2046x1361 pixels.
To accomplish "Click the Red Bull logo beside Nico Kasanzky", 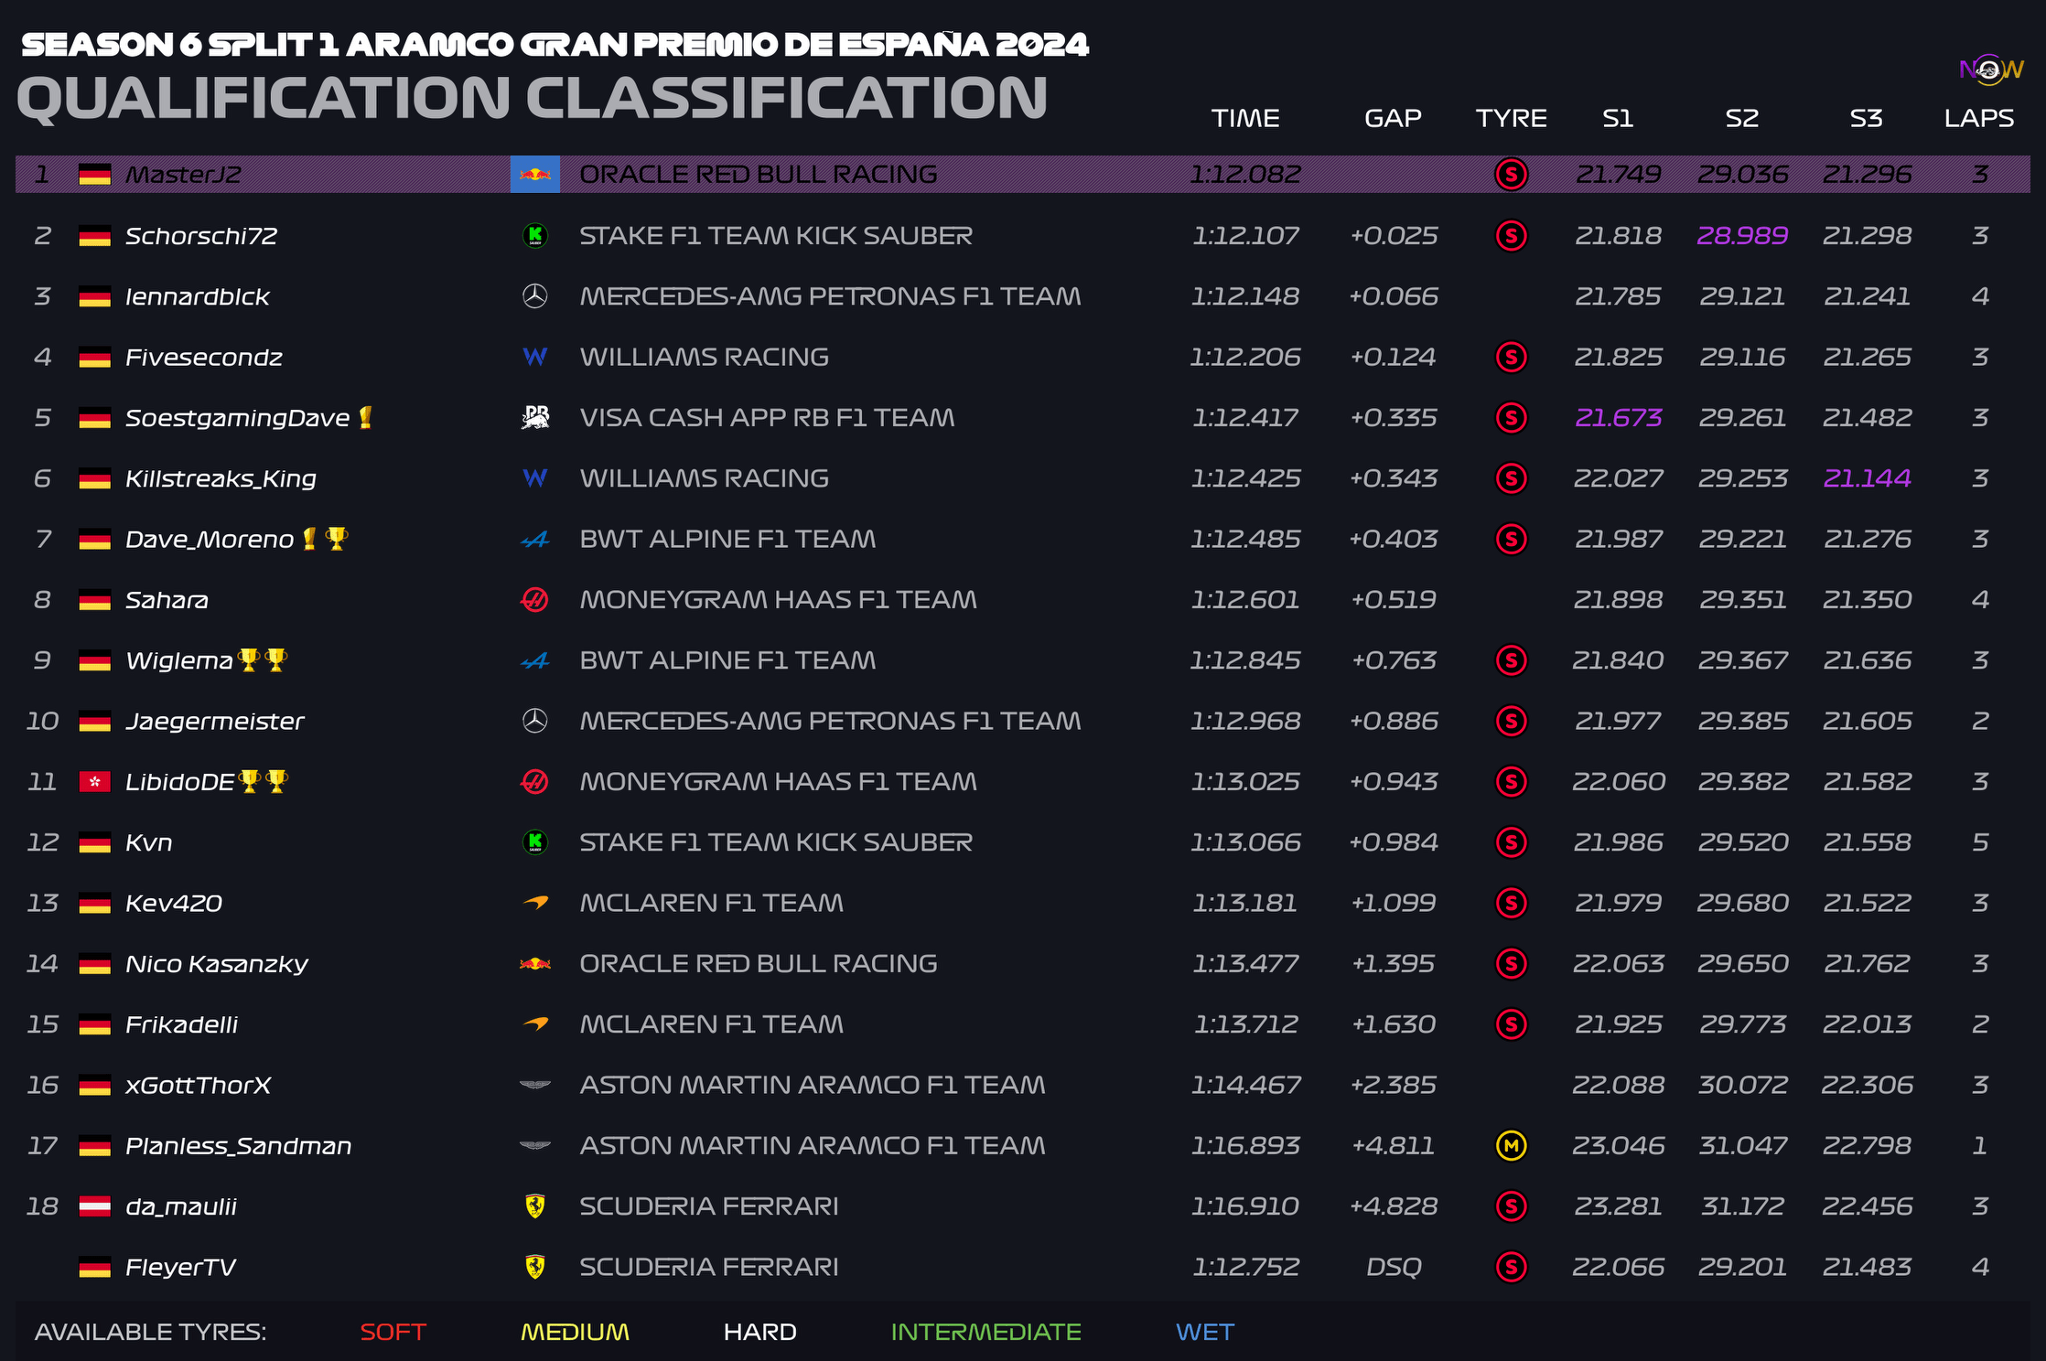I will [535, 963].
